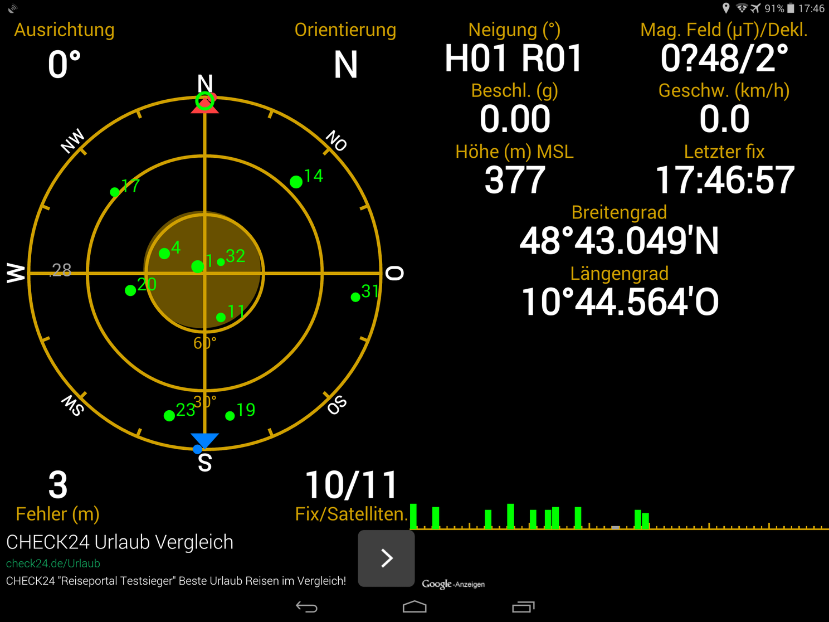Tap the grey signal bar in chart
This screenshot has height=622, width=829.
616,527
